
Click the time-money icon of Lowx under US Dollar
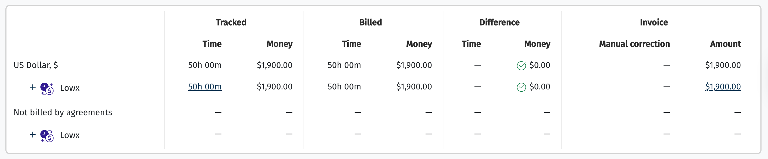tap(47, 88)
